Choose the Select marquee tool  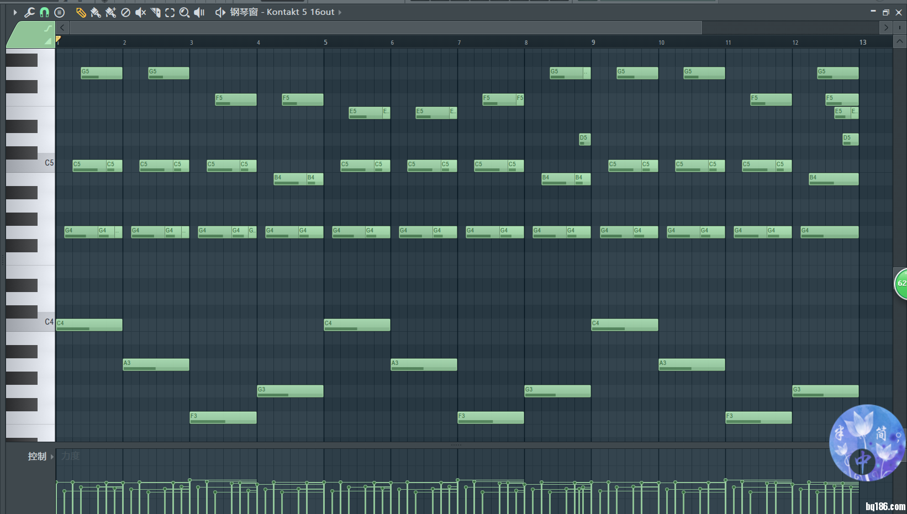(170, 12)
